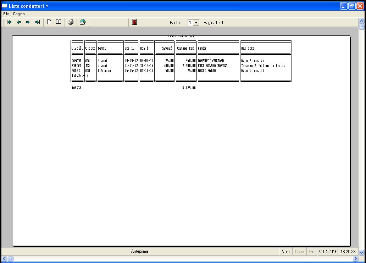Switch to two-page view icon
This screenshot has width=366, height=263.
click(59, 22)
